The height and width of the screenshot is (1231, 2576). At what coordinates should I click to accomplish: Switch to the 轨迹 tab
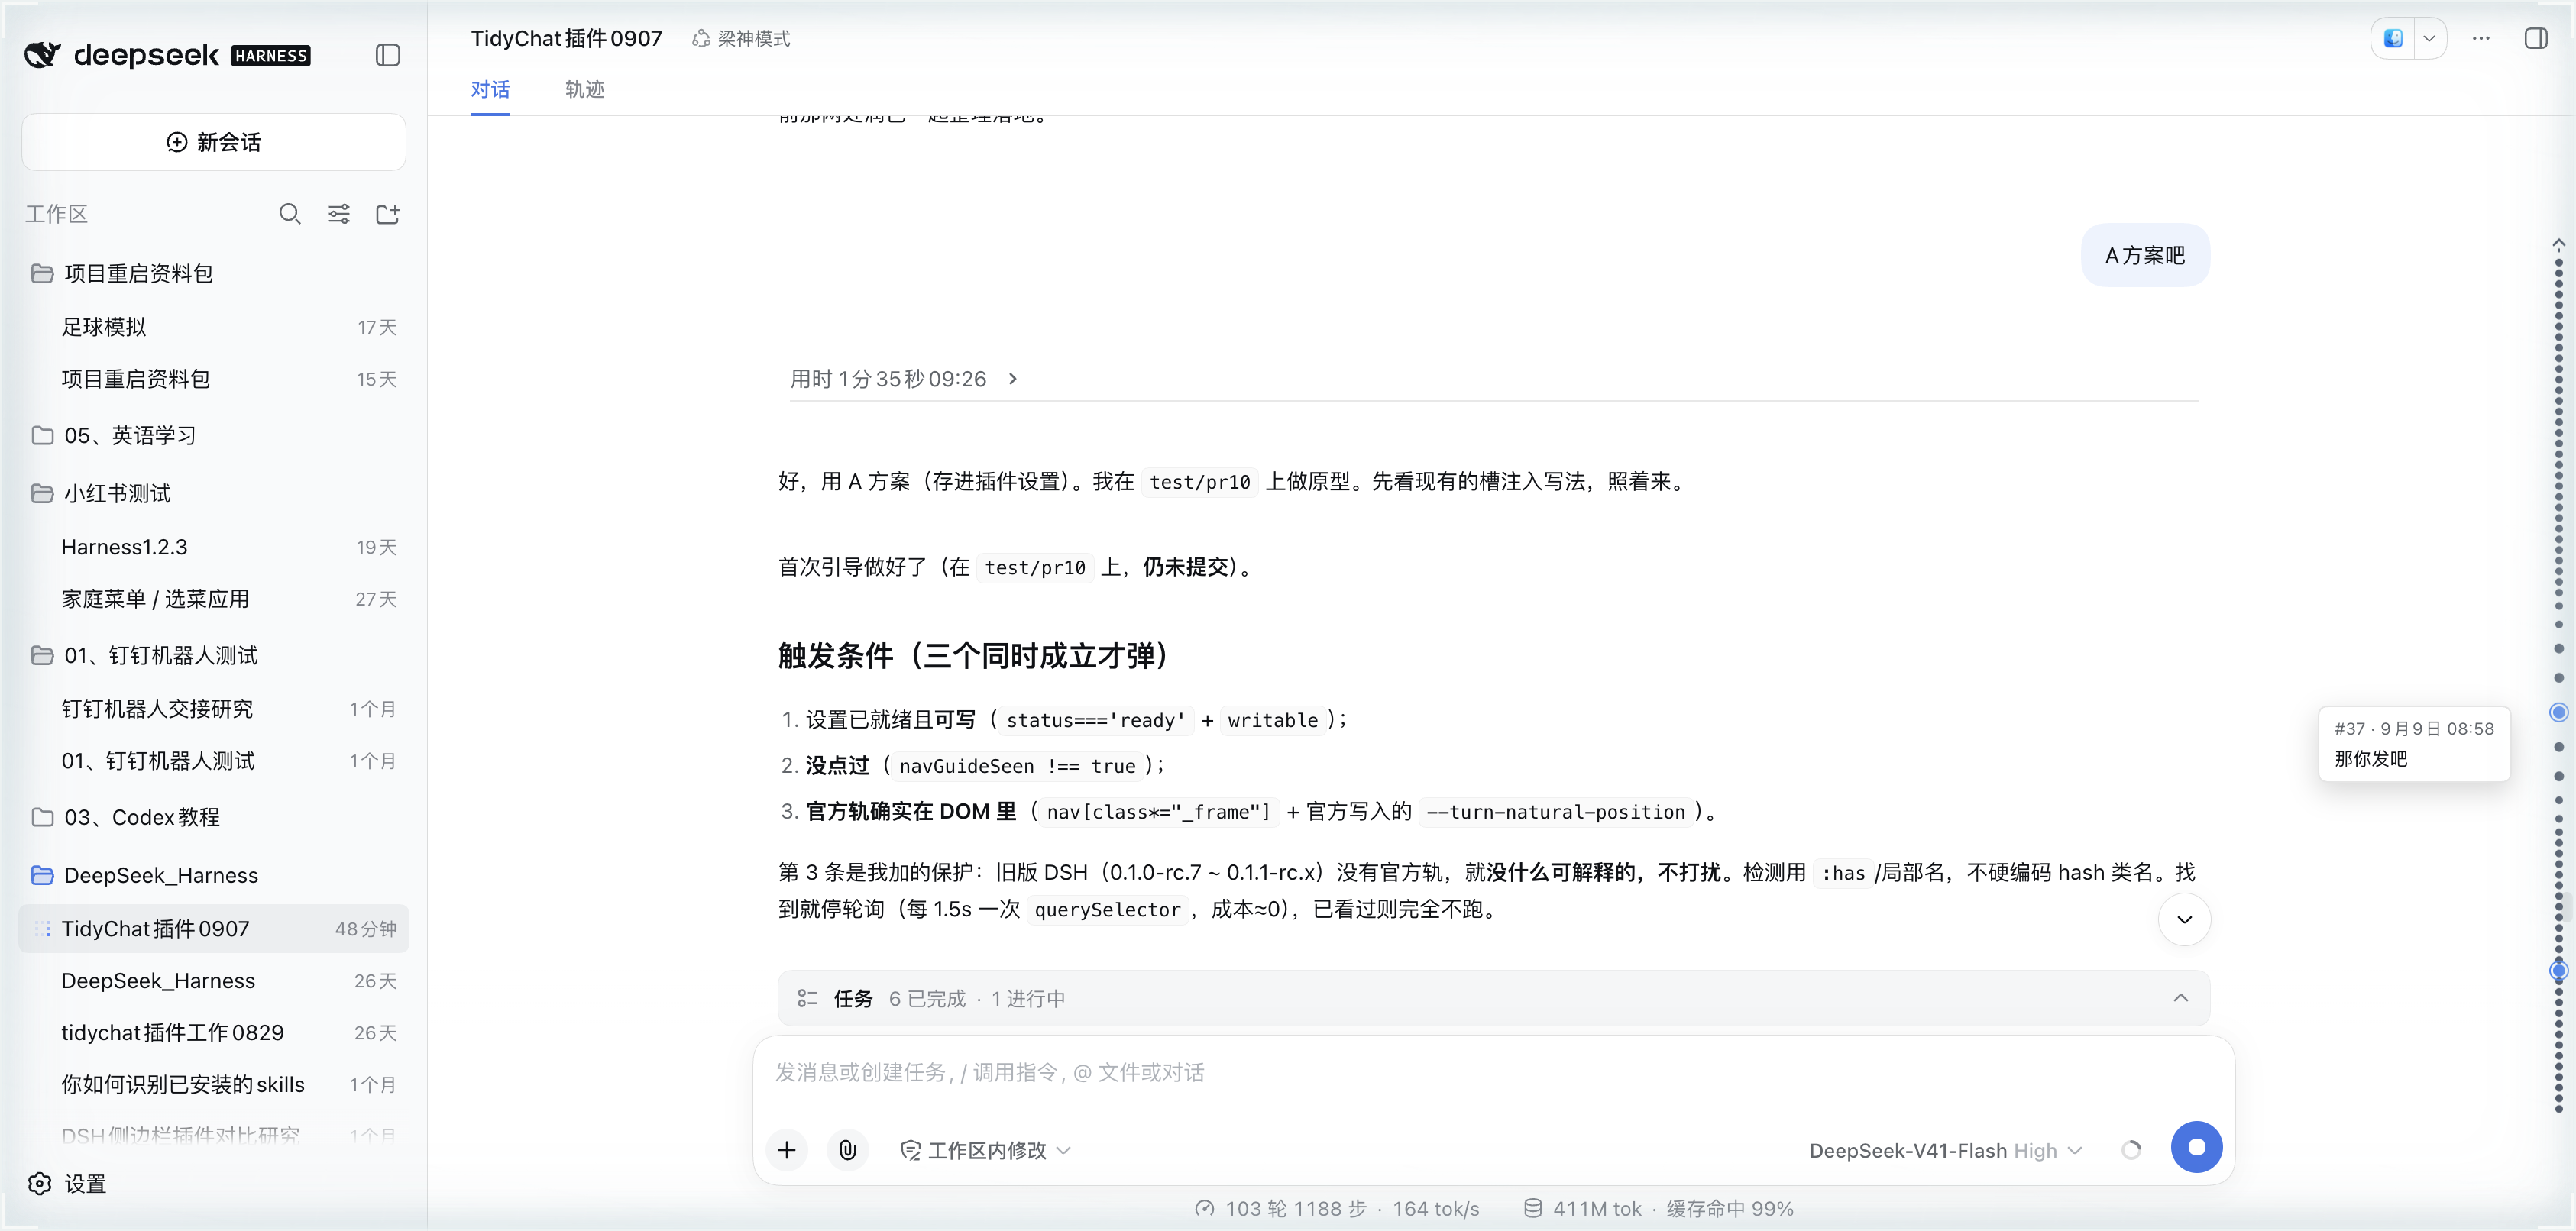pos(584,89)
